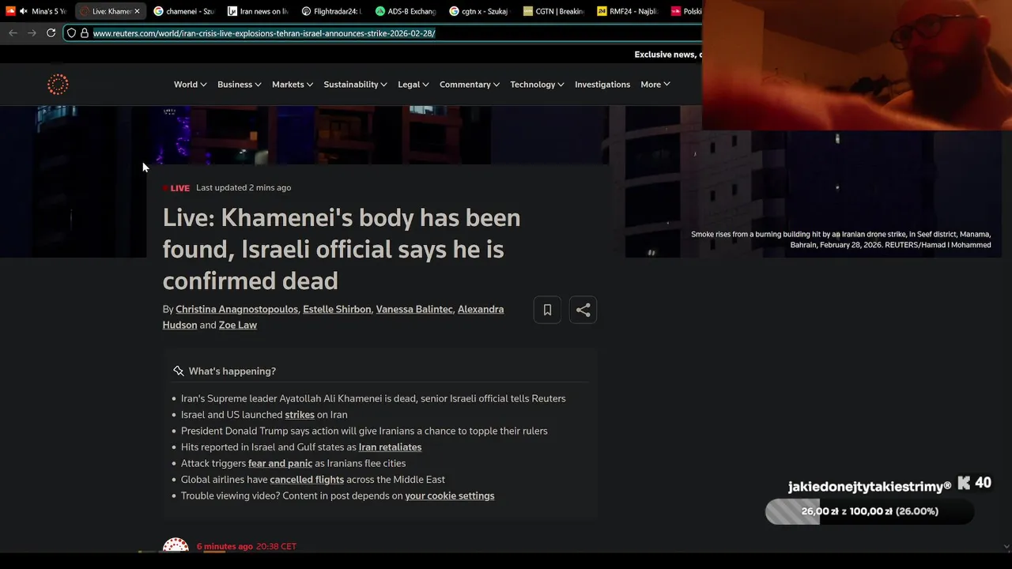The image size is (1012, 569).
Task: Reload the Reuters page
Action: pos(51,33)
